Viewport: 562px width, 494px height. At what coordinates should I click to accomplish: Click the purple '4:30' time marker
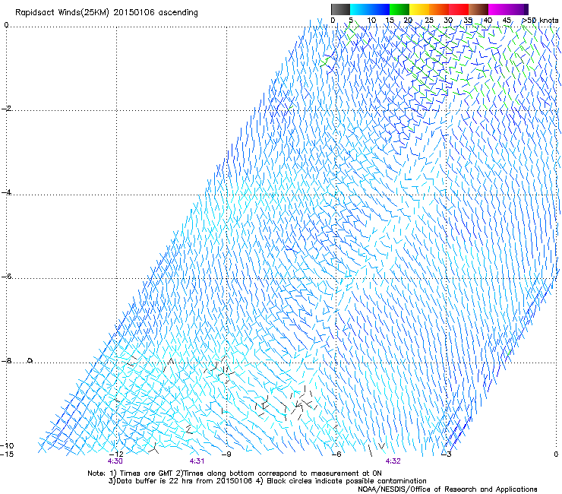[115, 461]
